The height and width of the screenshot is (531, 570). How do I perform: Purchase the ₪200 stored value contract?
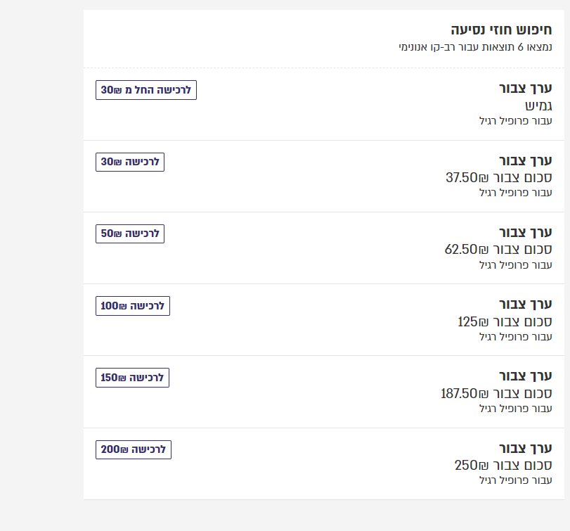point(134,449)
